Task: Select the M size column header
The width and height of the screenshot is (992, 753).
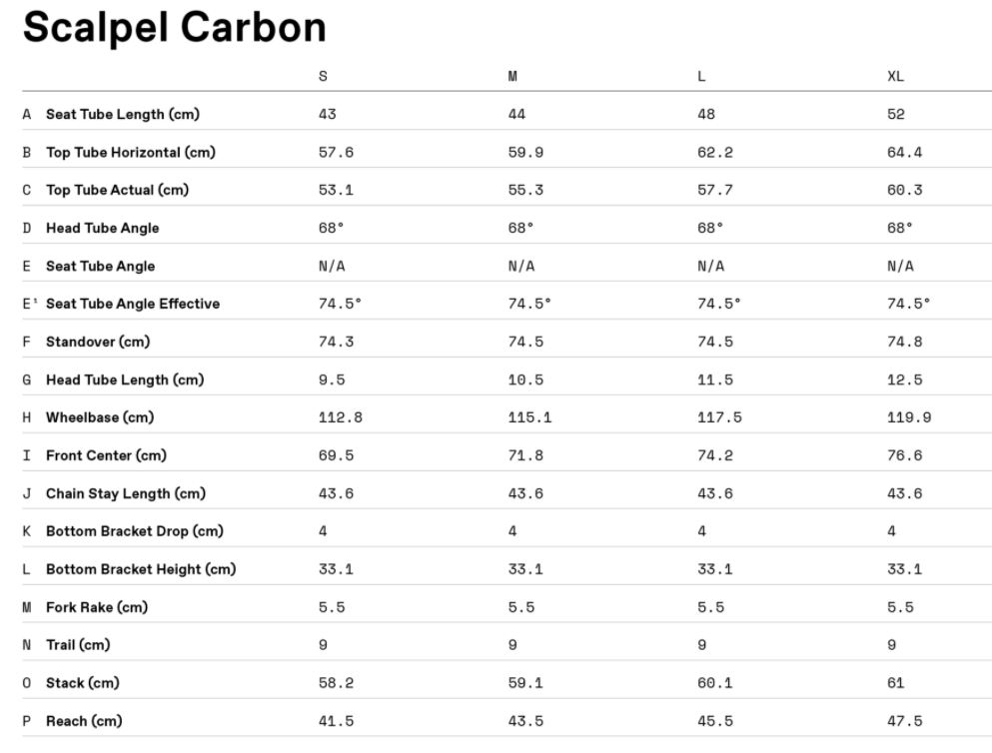Action: (x=512, y=77)
